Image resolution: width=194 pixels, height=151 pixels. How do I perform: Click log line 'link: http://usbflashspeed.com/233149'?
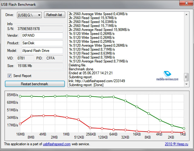point(97,81)
